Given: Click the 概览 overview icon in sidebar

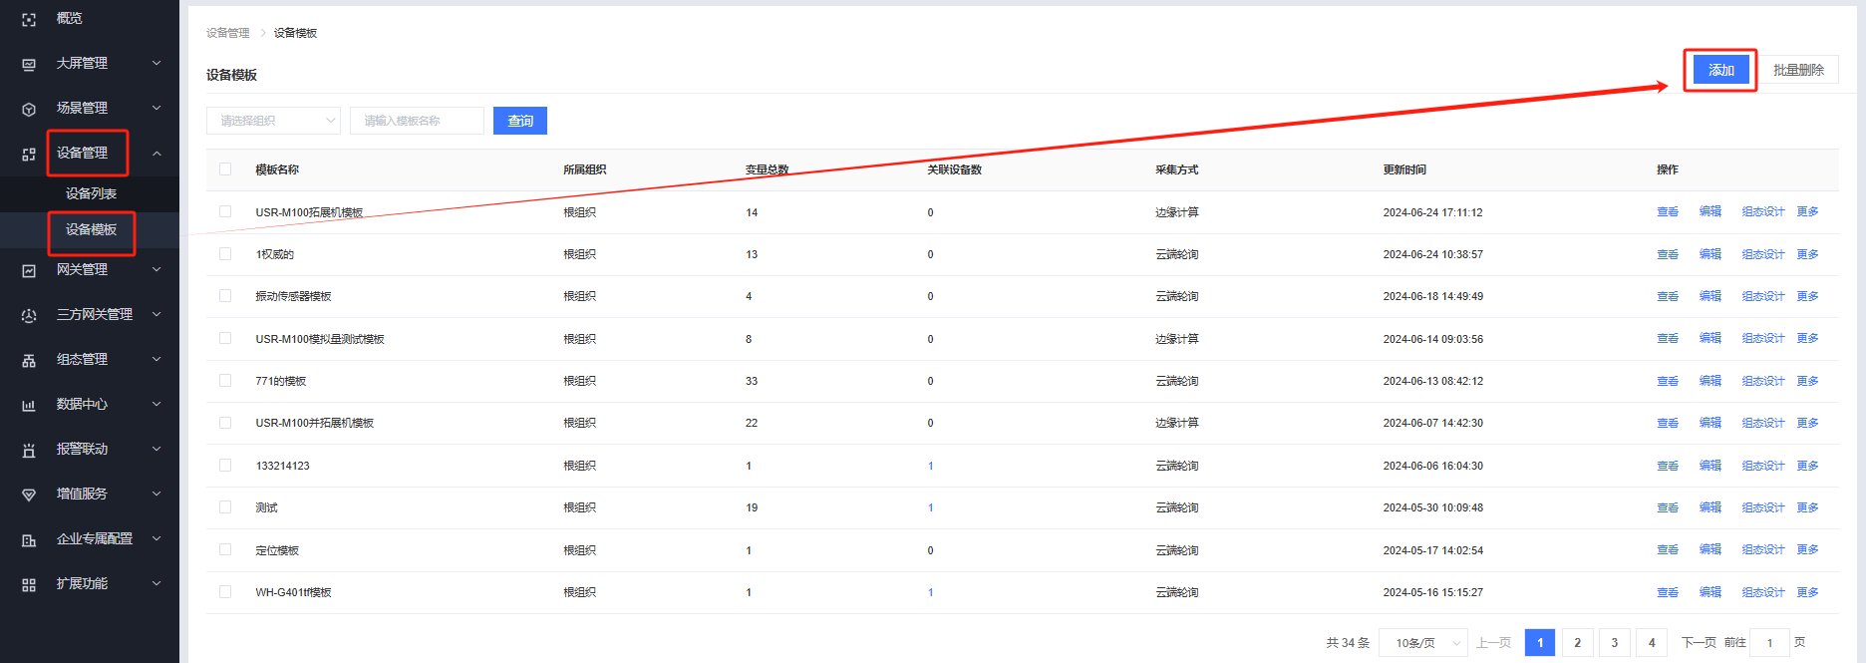Looking at the screenshot, I should point(29,19).
